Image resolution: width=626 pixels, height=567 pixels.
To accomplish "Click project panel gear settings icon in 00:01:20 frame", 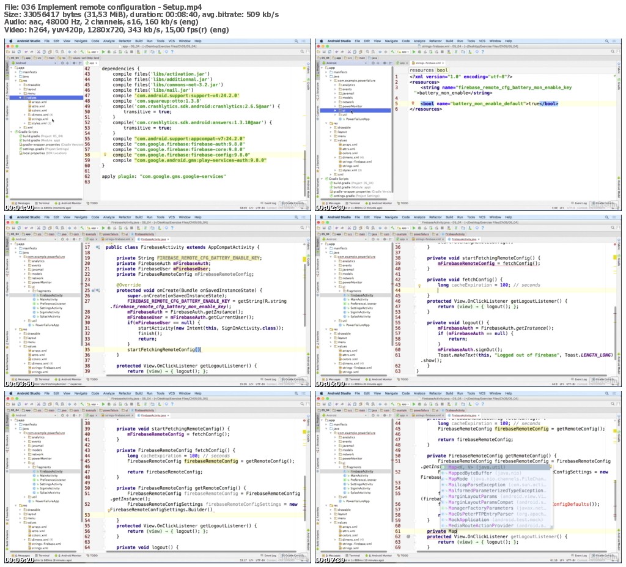I will 74,63.
